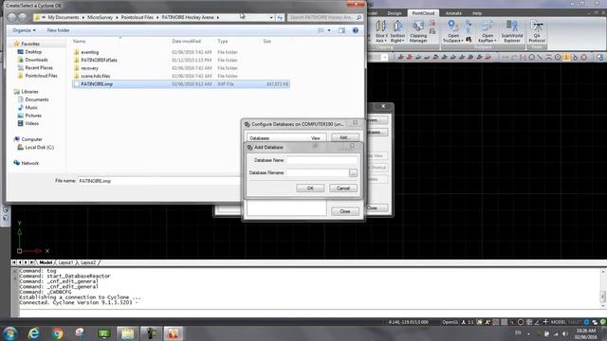Click the diagonal line tool in toolbar

[x=540, y=57]
